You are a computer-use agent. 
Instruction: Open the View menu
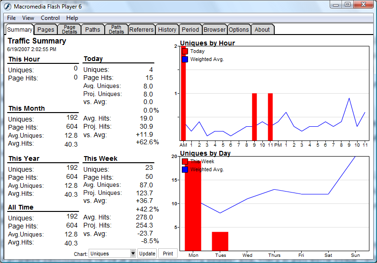[28, 18]
